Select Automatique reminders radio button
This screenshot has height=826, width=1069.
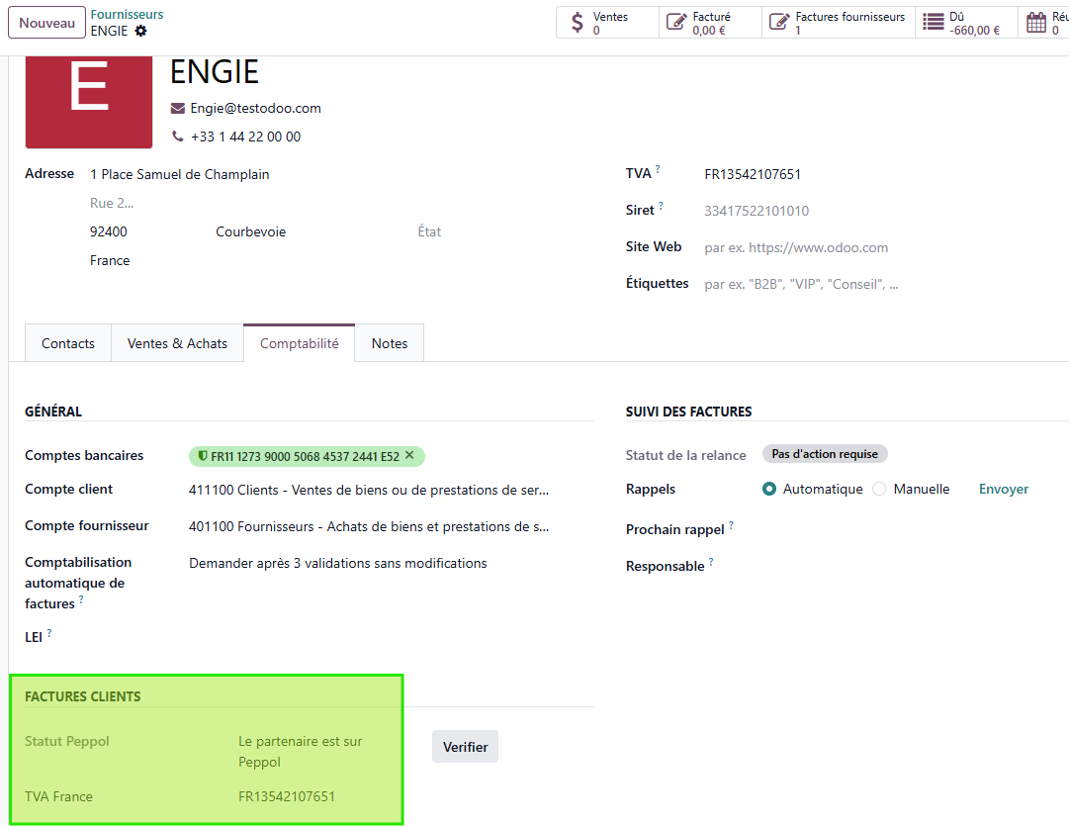(x=769, y=489)
